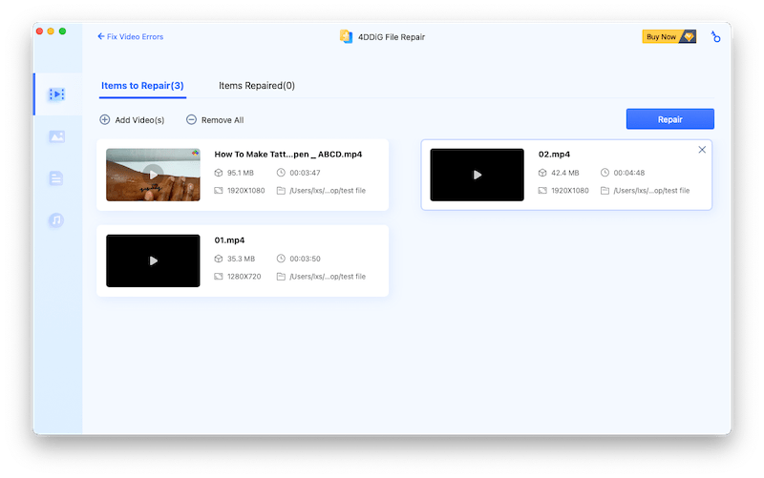Play the 01.mp4 thumbnail
The height and width of the screenshot is (478, 764).
pyautogui.click(x=153, y=260)
